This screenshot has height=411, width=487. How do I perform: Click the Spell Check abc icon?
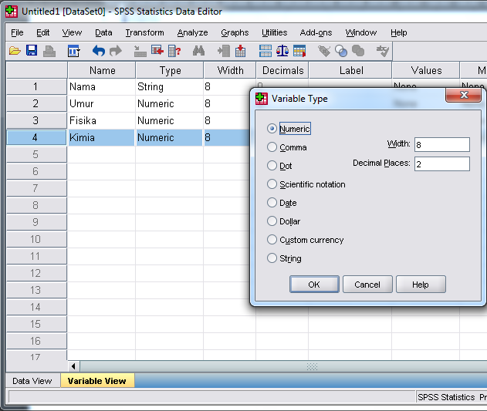tap(382, 51)
